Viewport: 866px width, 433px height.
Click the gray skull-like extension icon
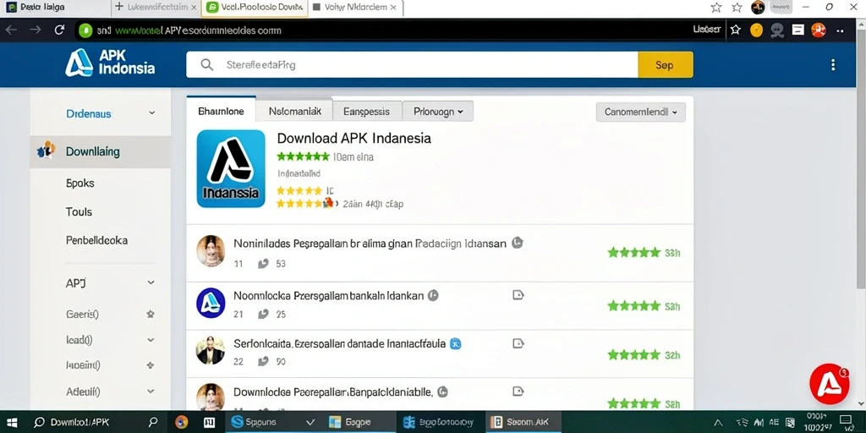coord(777,30)
